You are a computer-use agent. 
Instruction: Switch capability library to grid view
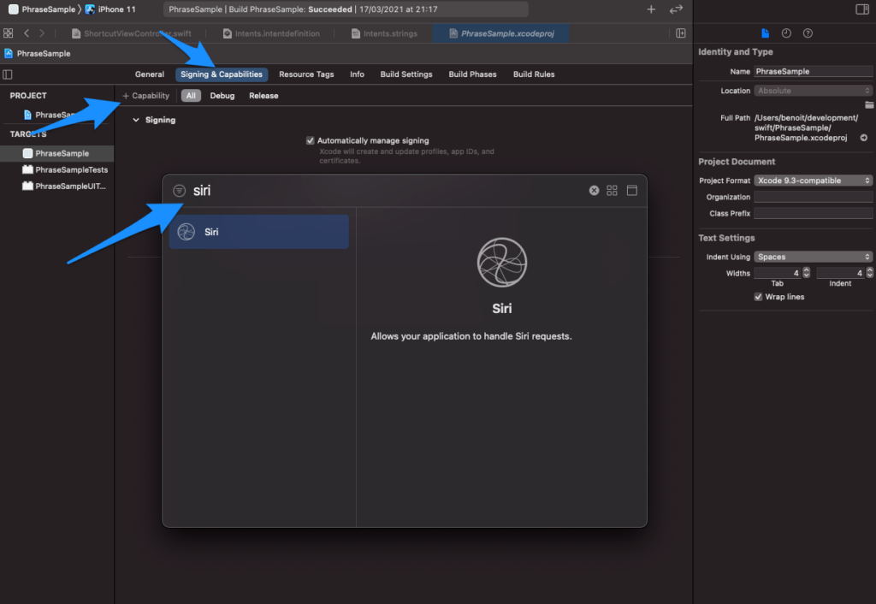612,191
